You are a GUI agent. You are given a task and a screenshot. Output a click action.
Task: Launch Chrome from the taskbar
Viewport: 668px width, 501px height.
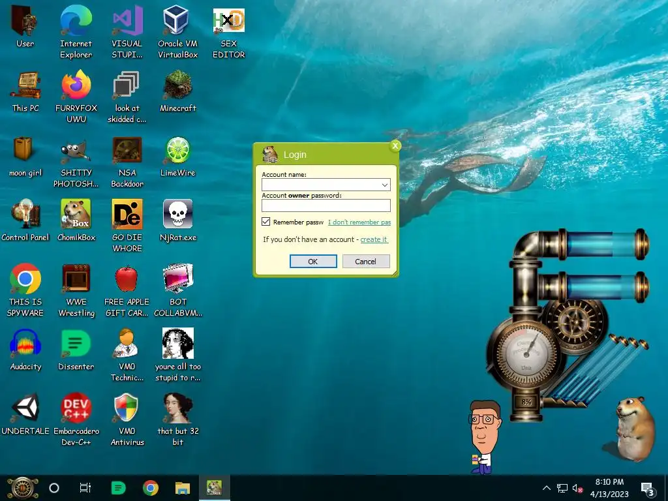pyautogui.click(x=151, y=488)
